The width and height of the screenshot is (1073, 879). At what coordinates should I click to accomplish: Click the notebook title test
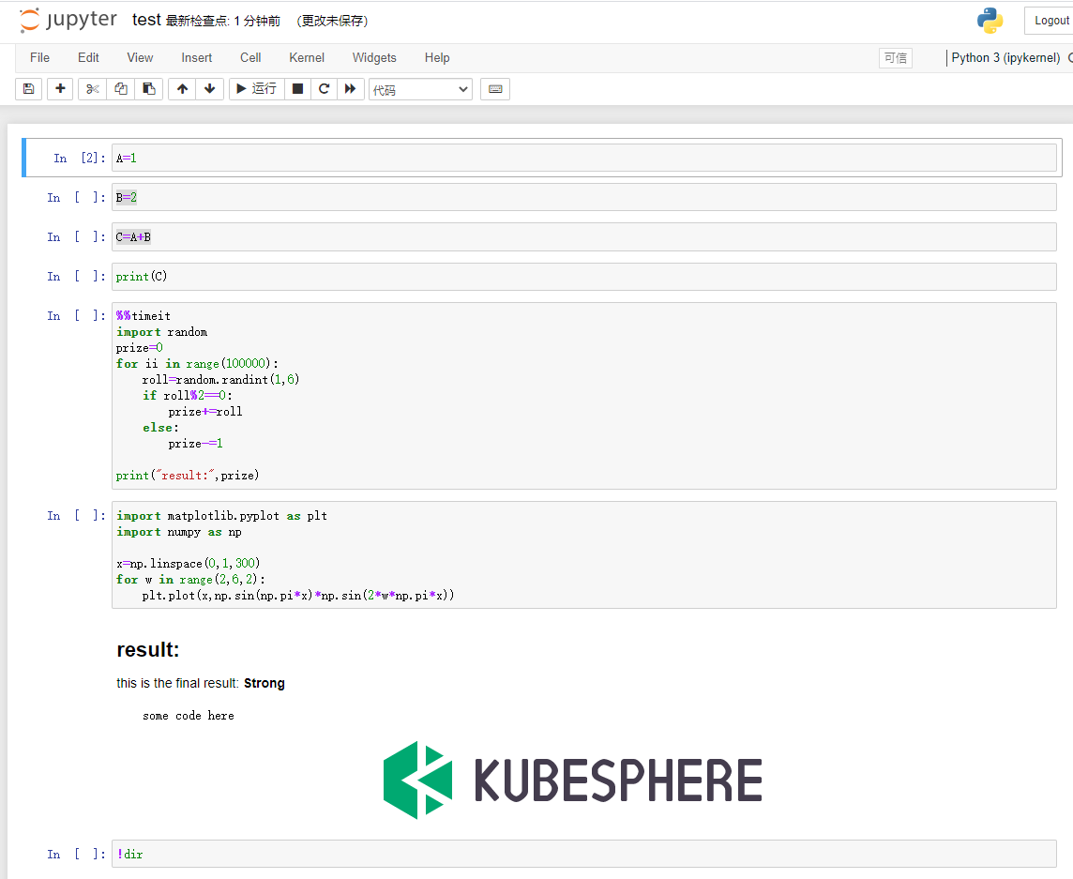[x=146, y=20]
